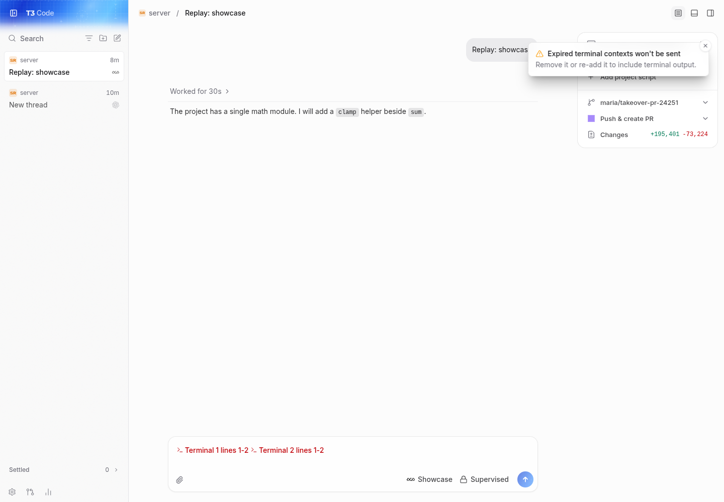
Task: Expand the Settled section chevron
Action: tap(116, 470)
